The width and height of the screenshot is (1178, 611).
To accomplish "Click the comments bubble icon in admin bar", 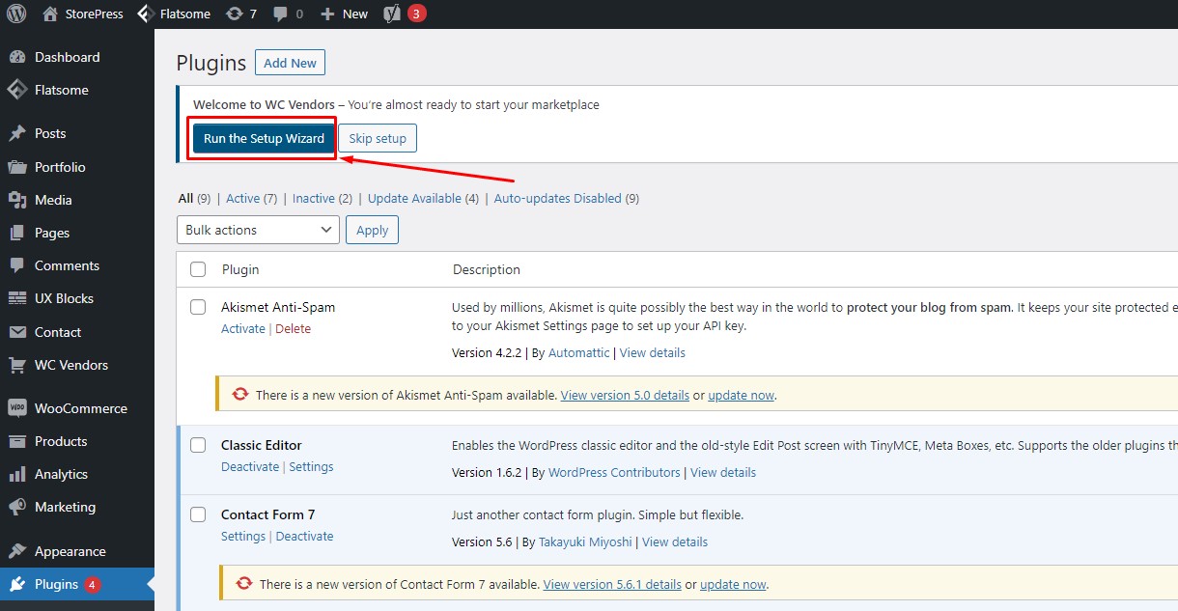I will (280, 14).
